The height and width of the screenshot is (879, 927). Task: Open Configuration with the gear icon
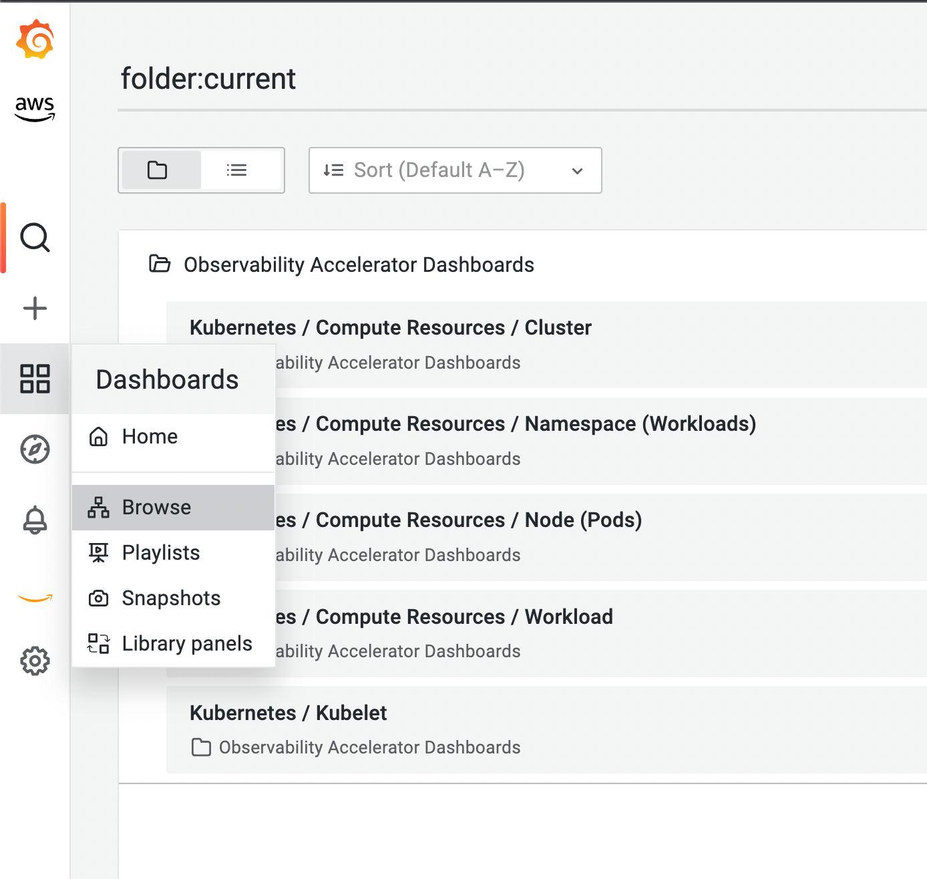coord(35,661)
